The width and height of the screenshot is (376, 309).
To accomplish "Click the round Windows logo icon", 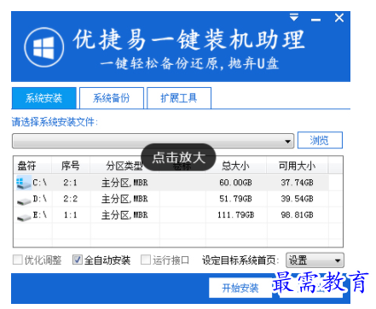I will coord(43,47).
